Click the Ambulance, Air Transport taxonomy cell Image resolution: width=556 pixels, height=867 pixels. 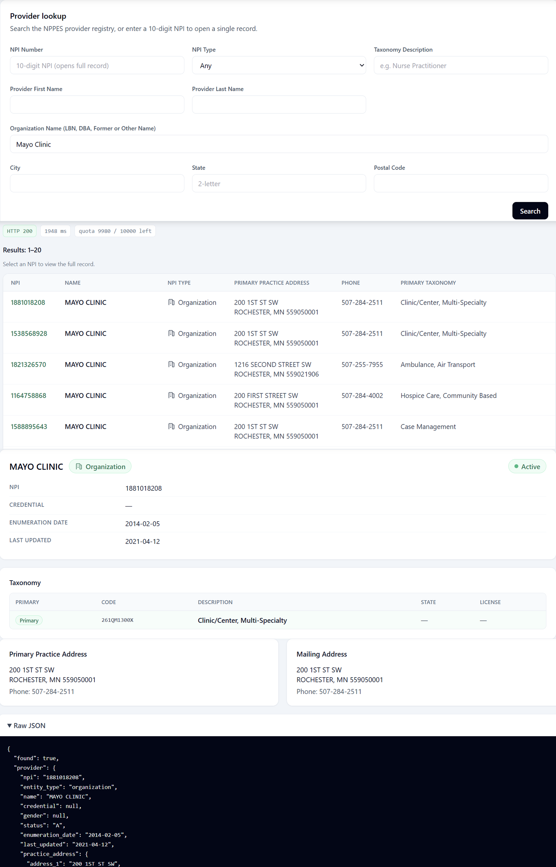[438, 364]
